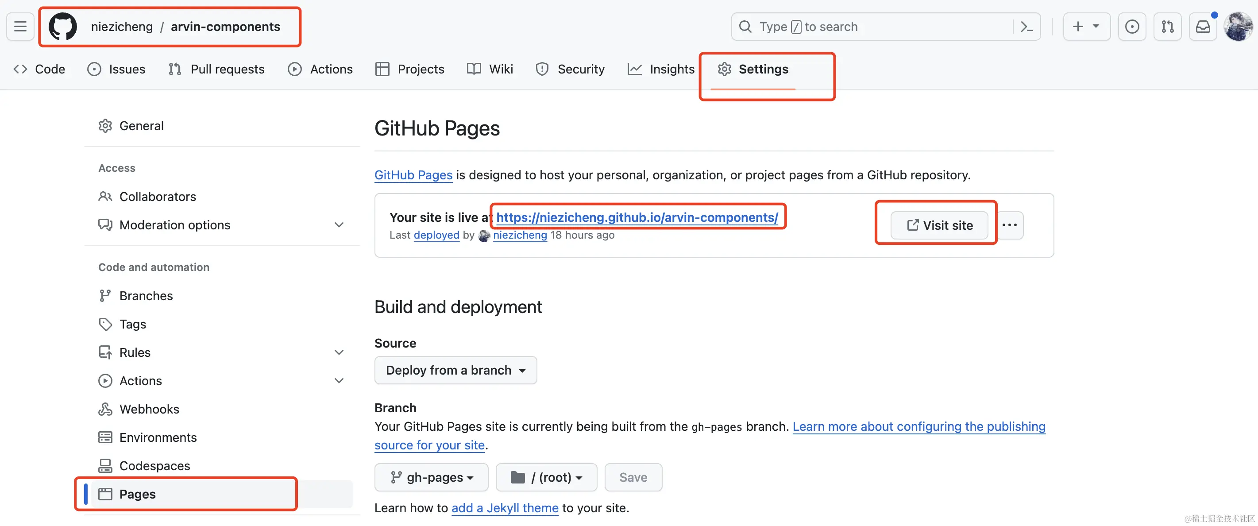Open the notifications inbox icon
Viewport: 1258px width, 526px height.
pos(1202,27)
